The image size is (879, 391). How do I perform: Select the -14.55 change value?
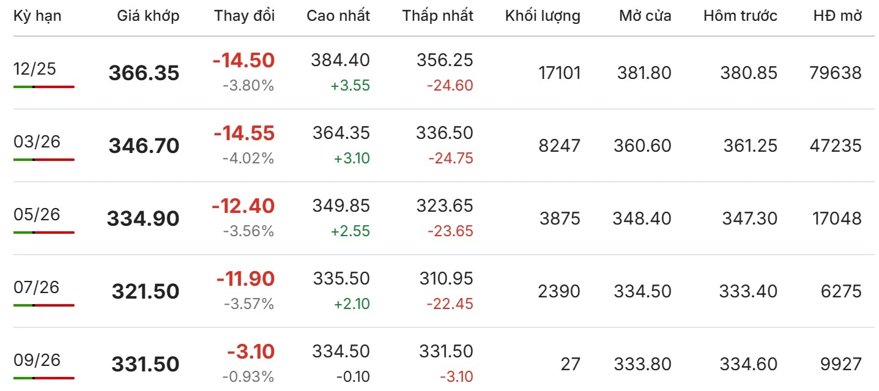coord(244,133)
